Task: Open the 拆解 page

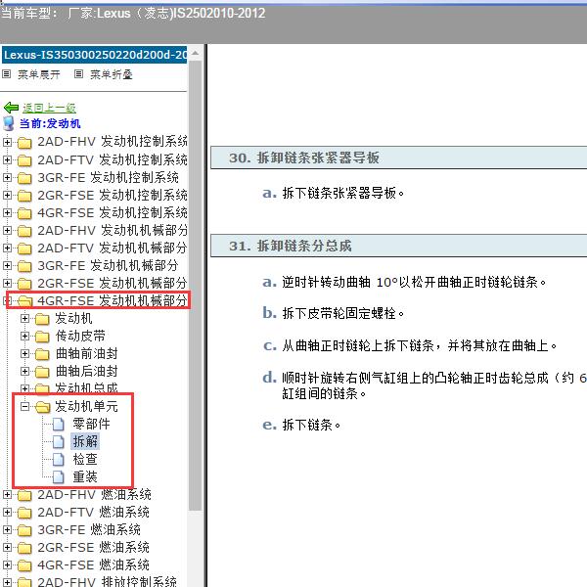Action: click(85, 442)
